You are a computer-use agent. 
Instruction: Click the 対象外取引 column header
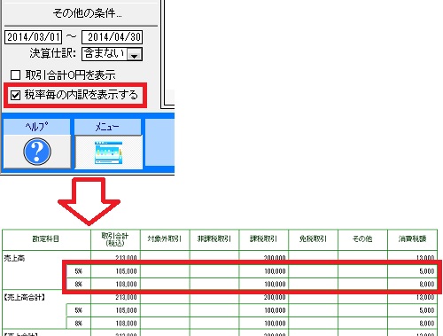(165, 238)
